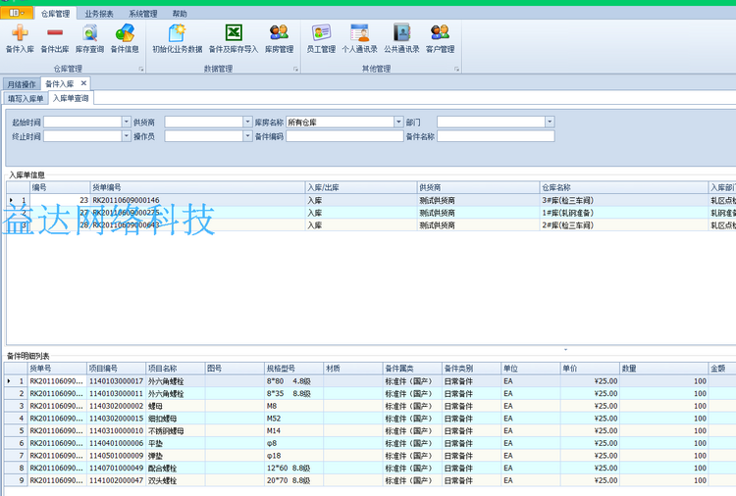736x496 pixels.
Task: Sort by 入库/出库 column header
Action: [x=360, y=187]
